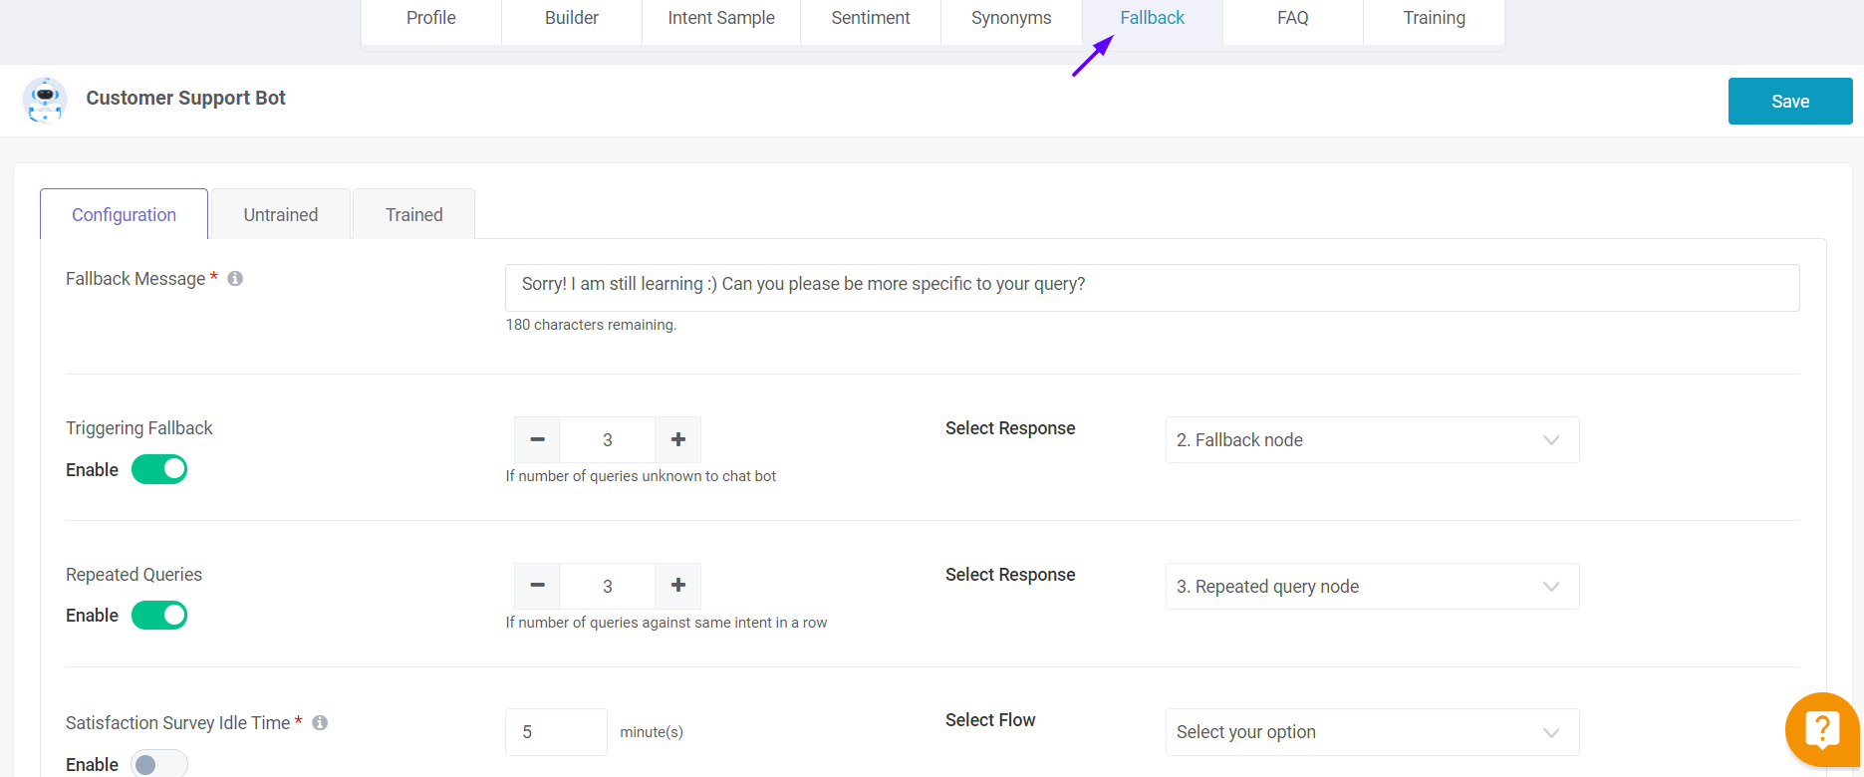Click the Fallback Message info icon
Image resolution: width=1864 pixels, height=777 pixels.
click(x=235, y=279)
